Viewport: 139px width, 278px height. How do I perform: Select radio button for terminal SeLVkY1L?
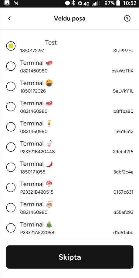pyautogui.click(x=11, y=86)
